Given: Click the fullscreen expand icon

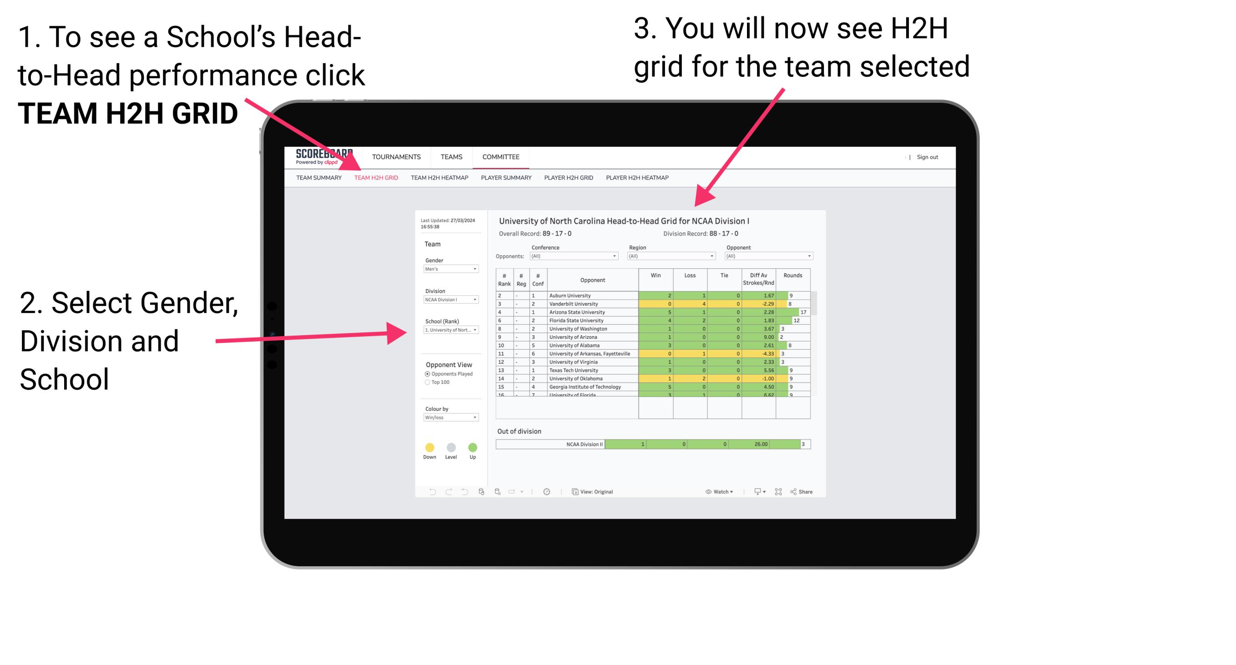Looking at the screenshot, I should coord(778,491).
